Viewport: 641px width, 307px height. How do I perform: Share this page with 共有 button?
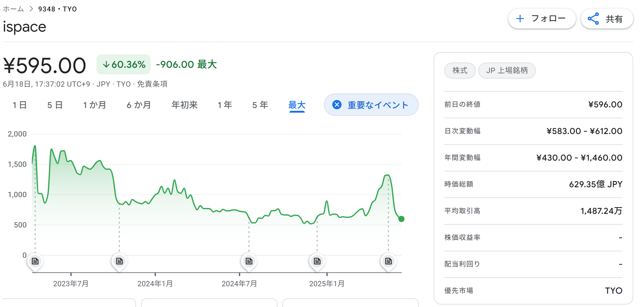coord(607,19)
